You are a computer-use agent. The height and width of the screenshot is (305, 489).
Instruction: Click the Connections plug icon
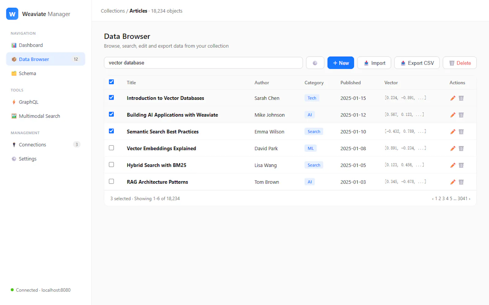pos(14,145)
